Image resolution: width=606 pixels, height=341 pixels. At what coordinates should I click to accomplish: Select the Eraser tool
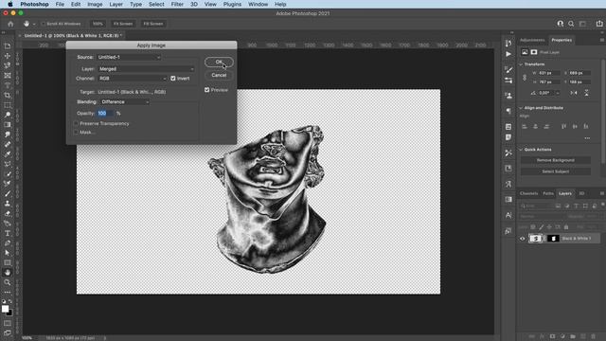coord(8,213)
